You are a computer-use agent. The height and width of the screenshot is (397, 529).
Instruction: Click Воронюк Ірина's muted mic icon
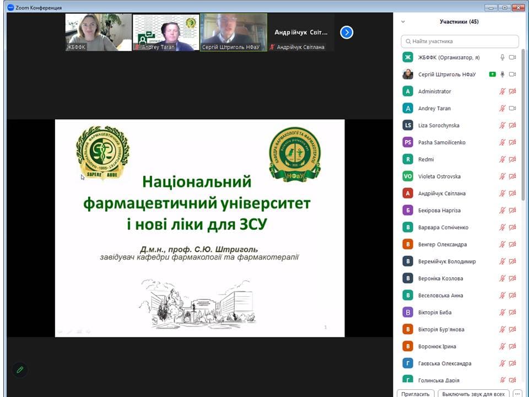[503, 346]
